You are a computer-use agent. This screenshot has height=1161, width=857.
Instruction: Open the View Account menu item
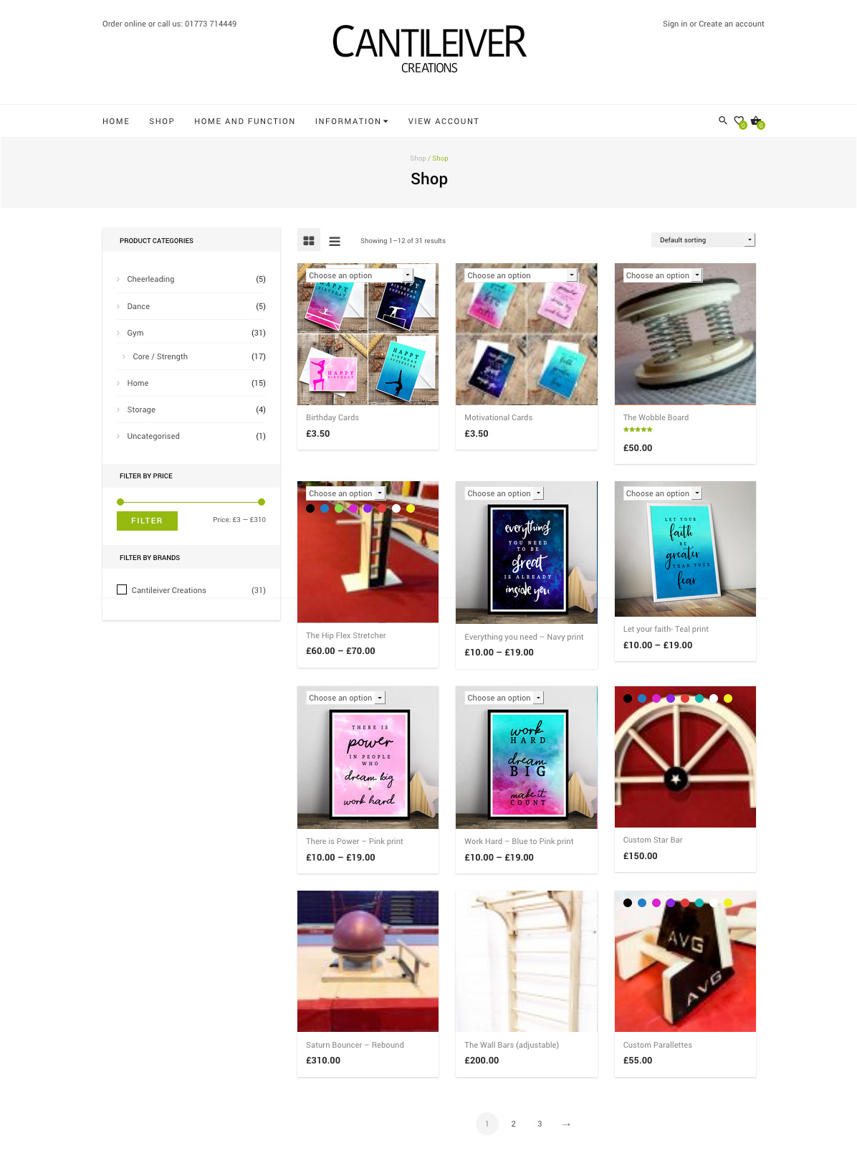click(x=444, y=121)
